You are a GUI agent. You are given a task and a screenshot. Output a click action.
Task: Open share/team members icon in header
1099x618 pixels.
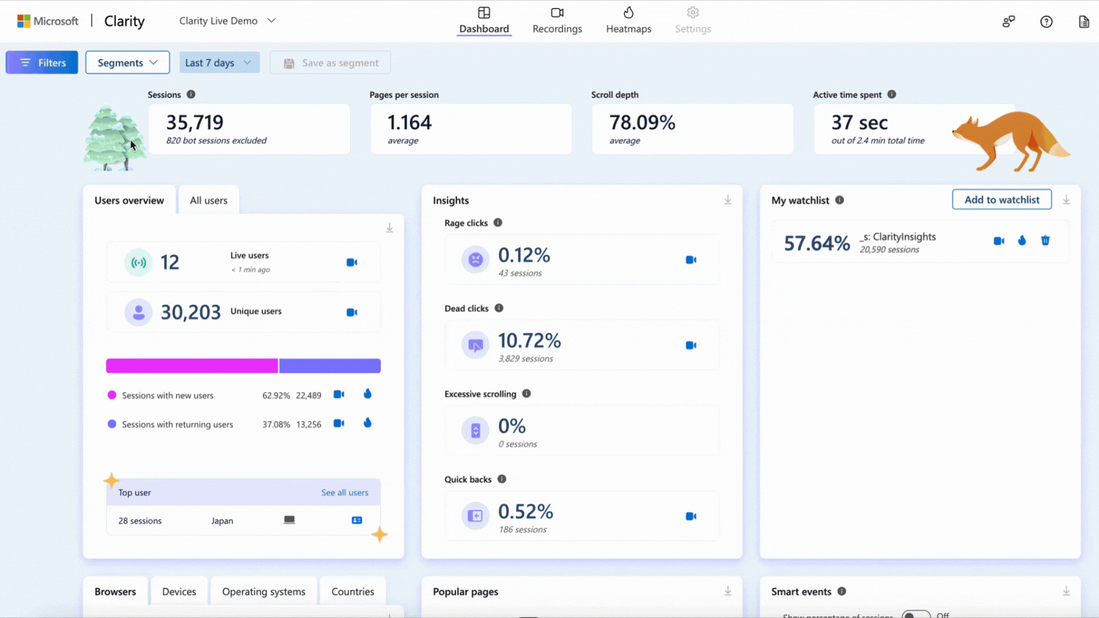[1008, 22]
